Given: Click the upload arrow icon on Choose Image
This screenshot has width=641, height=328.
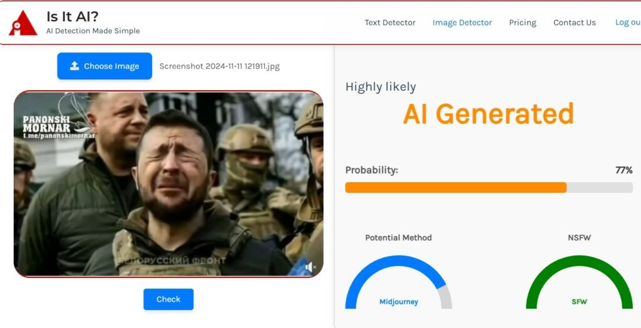Looking at the screenshot, I should (74, 66).
